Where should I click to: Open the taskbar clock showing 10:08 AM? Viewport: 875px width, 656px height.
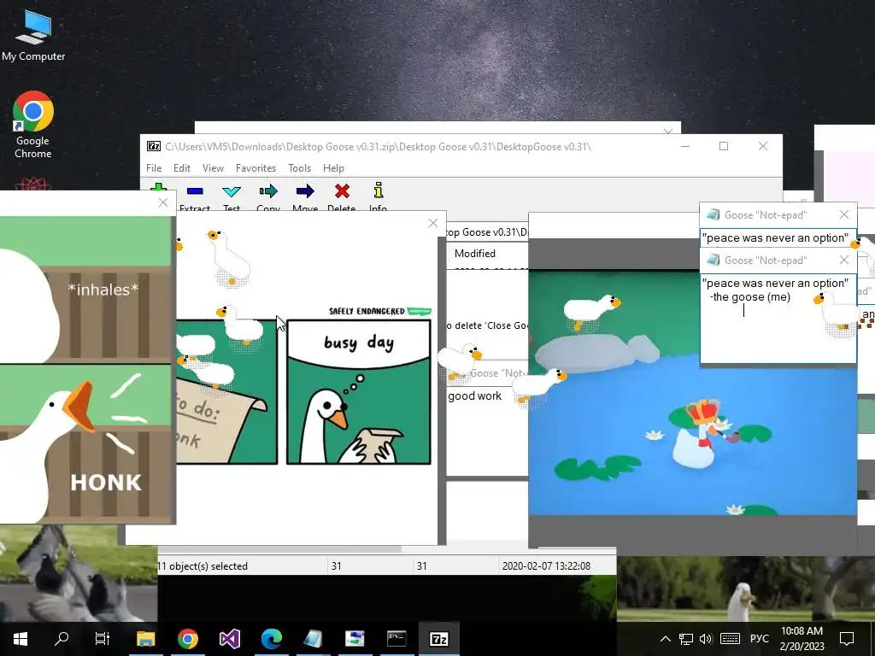click(x=802, y=639)
